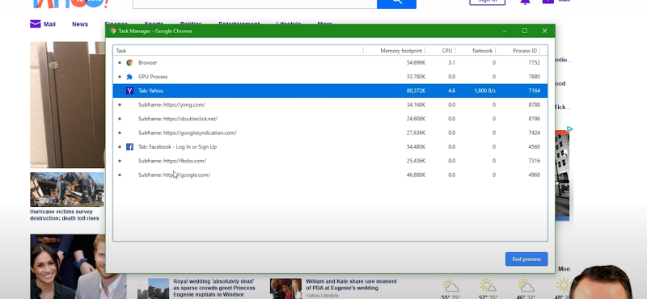This screenshot has height=299, width=647.
Task: Select the Subframe doubleclick.net row
Action: pyautogui.click(x=330, y=119)
